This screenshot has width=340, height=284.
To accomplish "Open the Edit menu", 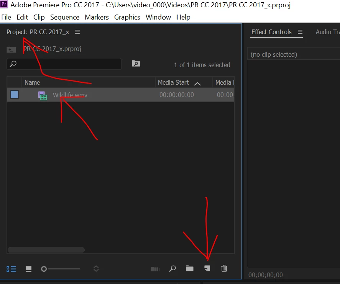I will (22, 17).
